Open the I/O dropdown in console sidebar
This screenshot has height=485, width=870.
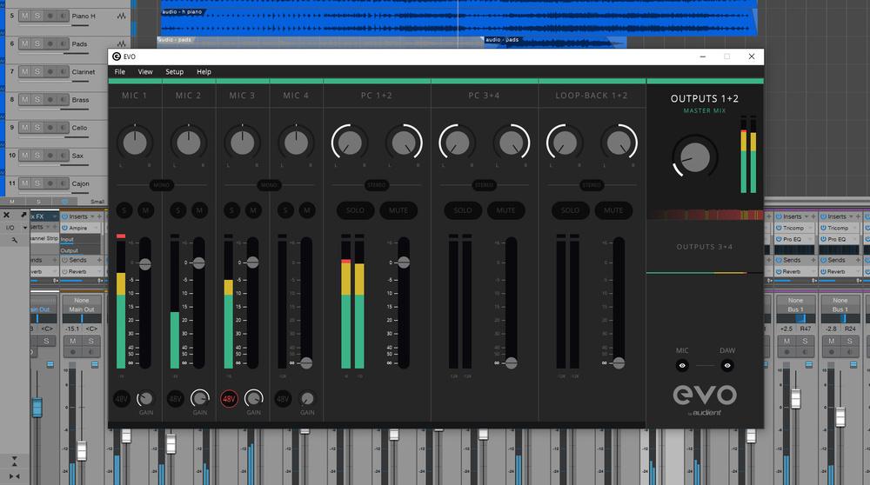pyautogui.click(x=25, y=228)
